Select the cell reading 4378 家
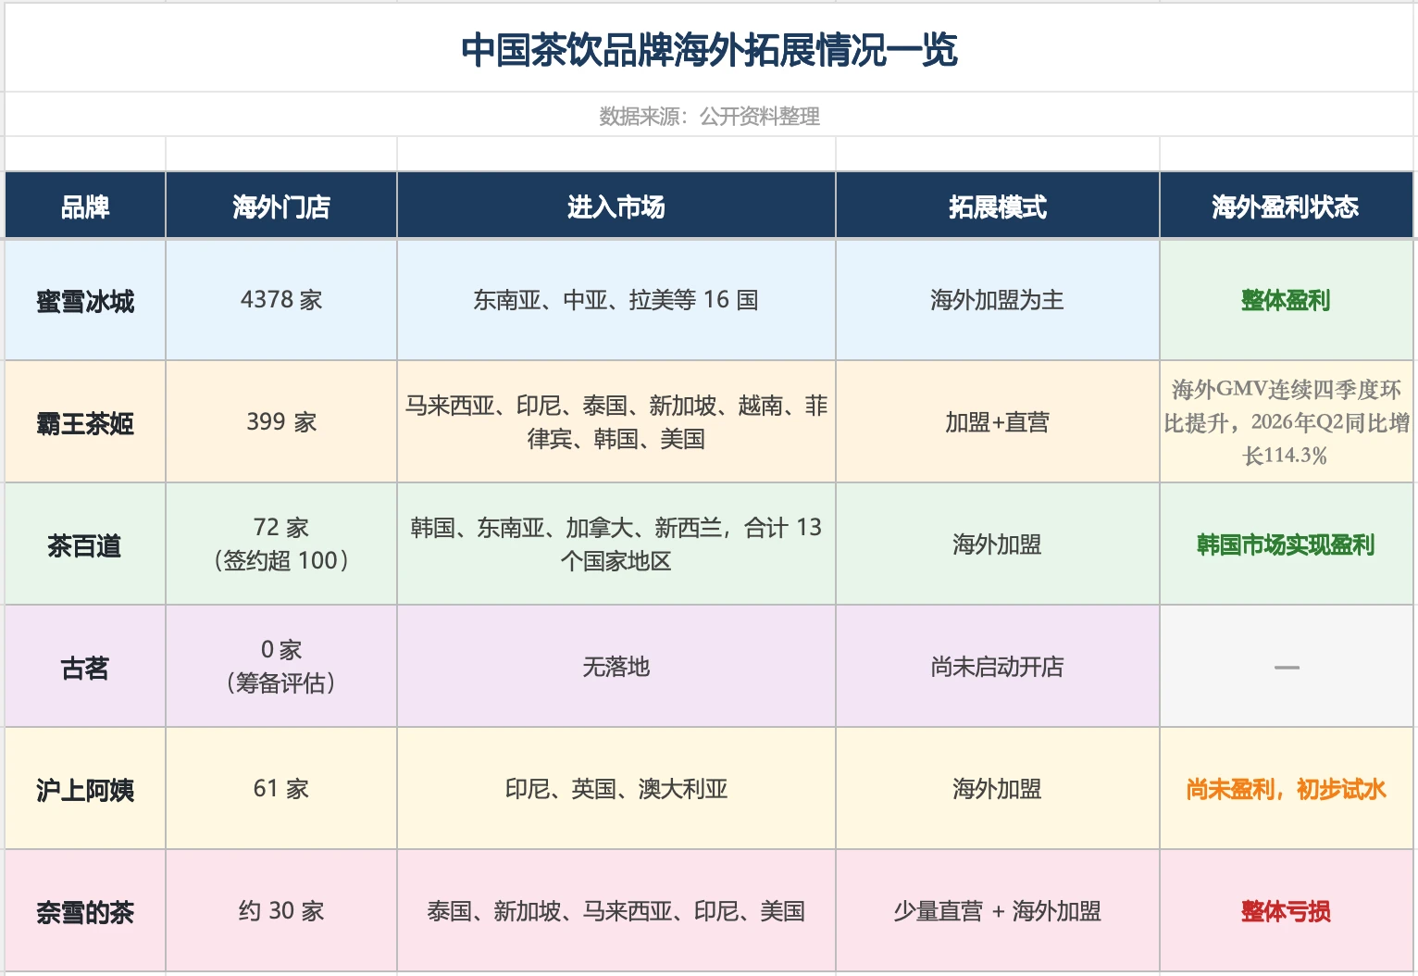The width and height of the screenshot is (1418, 976). click(281, 300)
